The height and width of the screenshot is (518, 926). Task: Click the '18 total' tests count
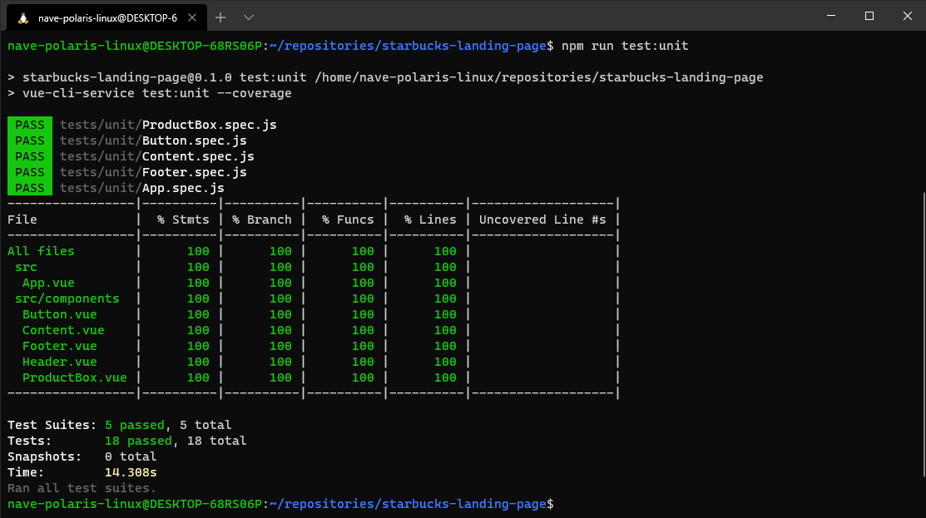pos(217,441)
